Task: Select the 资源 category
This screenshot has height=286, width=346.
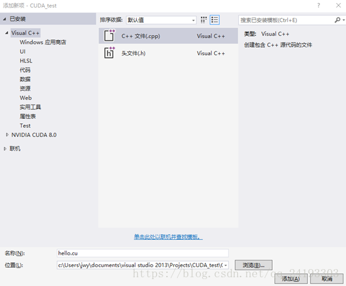Action: coord(25,88)
